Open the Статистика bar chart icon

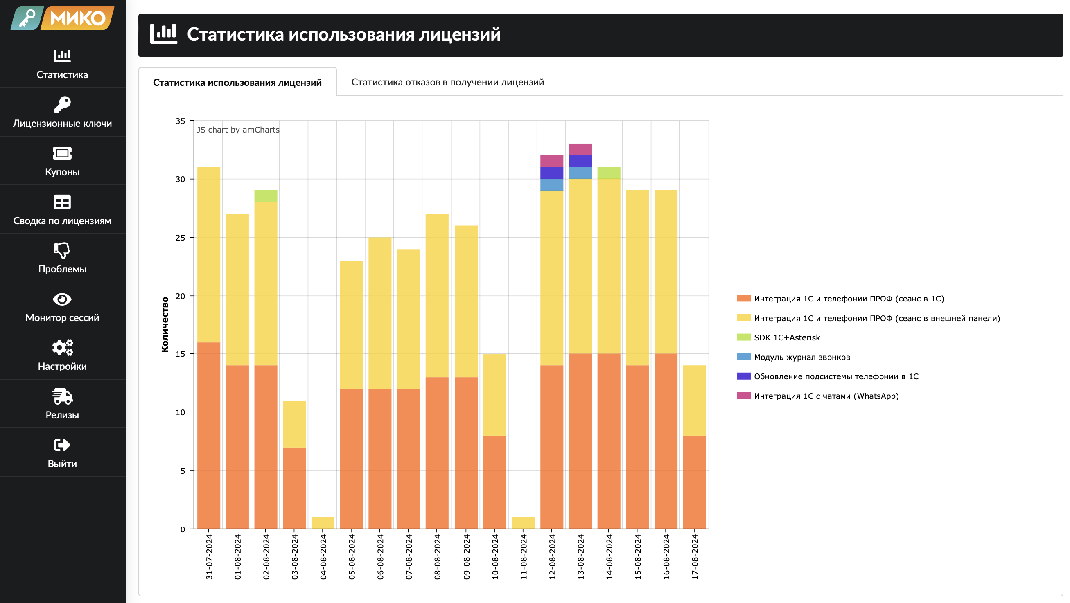pyautogui.click(x=62, y=55)
